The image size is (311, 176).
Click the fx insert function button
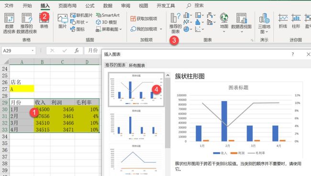point(77,51)
